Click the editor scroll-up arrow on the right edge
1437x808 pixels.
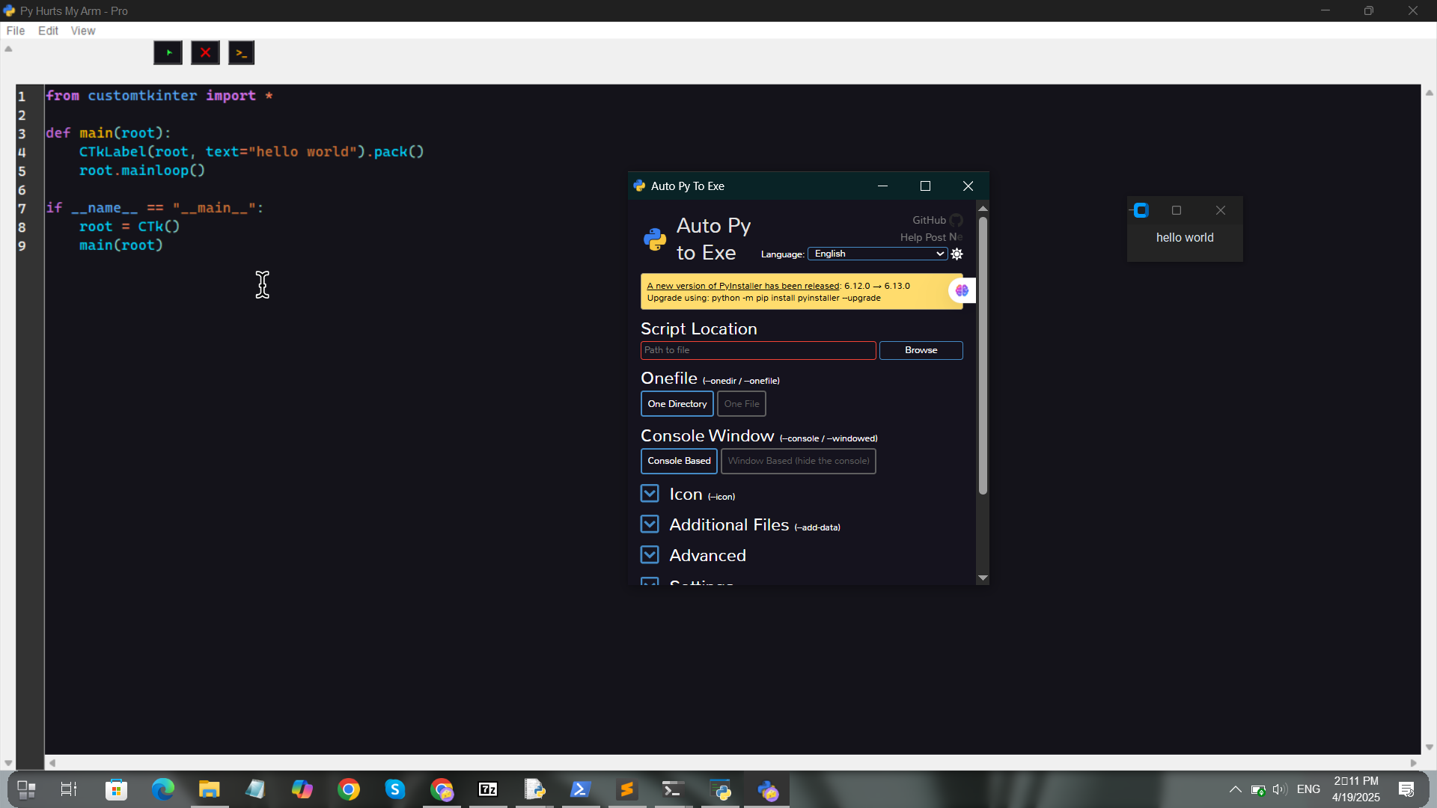[x=1430, y=93]
